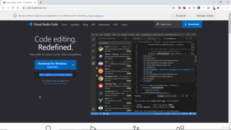Screen dimensions: 231x130
Task: Select the Visual Studio Code browser tab
Action: [x=19, y=3]
